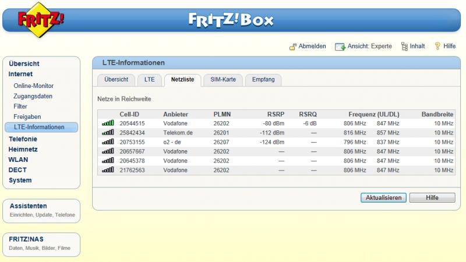
Task: Click the Abmelden logout icon
Action: (x=293, y=47)
